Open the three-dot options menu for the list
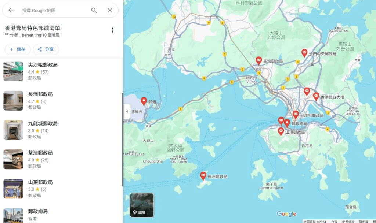The height and width of the screenshot is (223, 376). 112,30
